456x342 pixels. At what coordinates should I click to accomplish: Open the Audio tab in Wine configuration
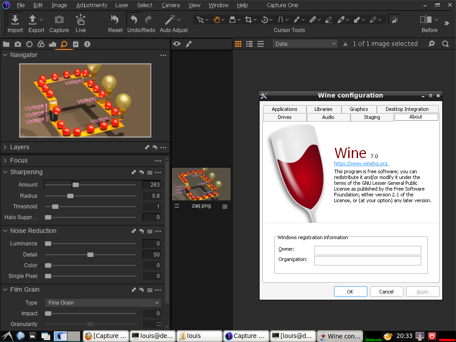click(328, 117)
